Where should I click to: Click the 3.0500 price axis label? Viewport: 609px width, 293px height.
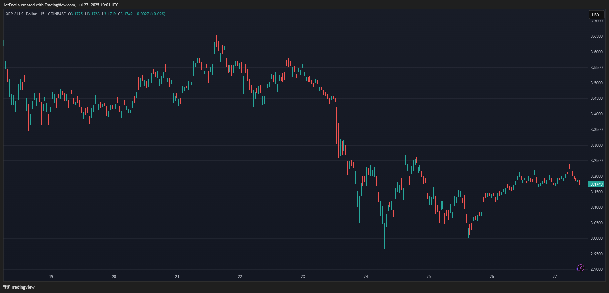coord(596,223)
